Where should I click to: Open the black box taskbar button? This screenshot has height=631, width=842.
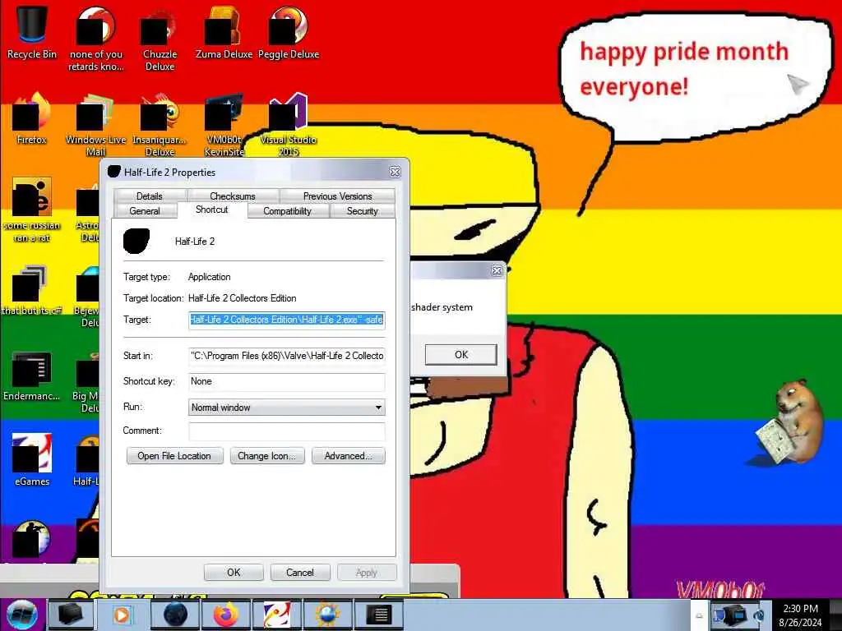(x=71, y=615)
